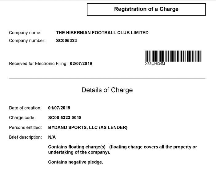Click the barcode code X88UHQ4M
Image resolution: width=216 pixels, height=176 pixels.
155,64
